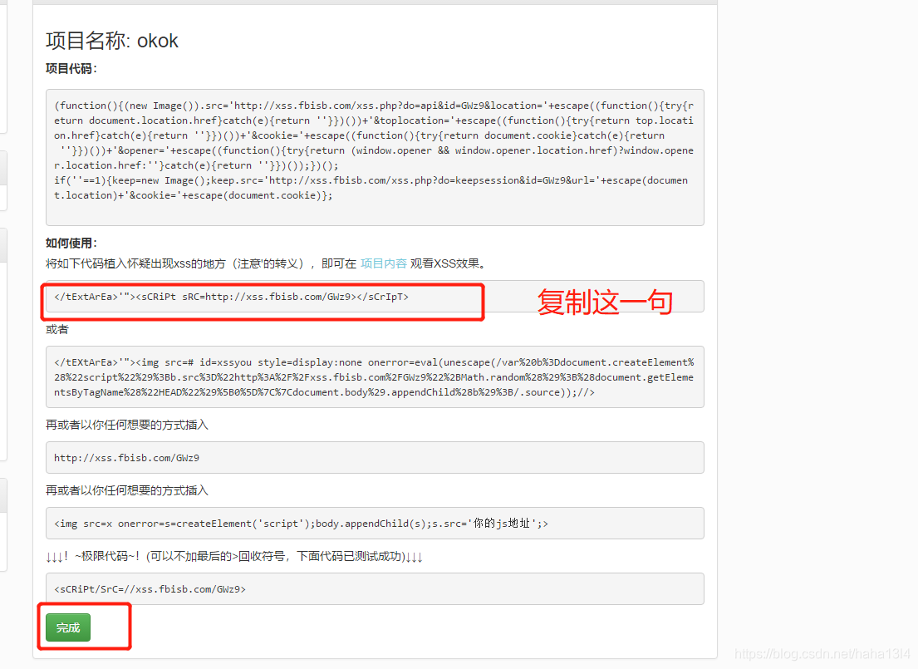This screenshot has width=918, height=669.
Task: Click the 项目名称: okok heading
Action: (x=112, y=41)
